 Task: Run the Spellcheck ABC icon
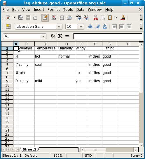[x=78, y=18]
